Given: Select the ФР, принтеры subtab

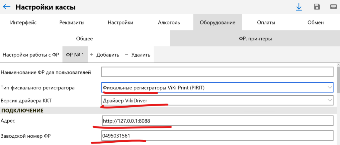Looking at the screenshot, I should click(x=255, y=39).
